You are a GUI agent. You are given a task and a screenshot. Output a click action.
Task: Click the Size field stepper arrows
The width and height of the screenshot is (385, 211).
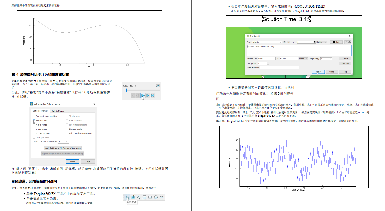pos(314,42)
